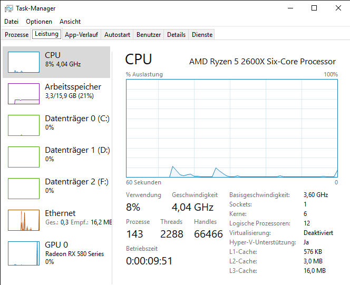The width and height of the screenshot is (350, 285).
Task: Select the CPU usage mini graph
Action: pos(24,62)
